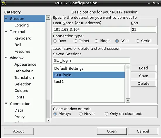161x138 pixels.
Task: Click the category list scrollbar thumb
Action: 48,109
